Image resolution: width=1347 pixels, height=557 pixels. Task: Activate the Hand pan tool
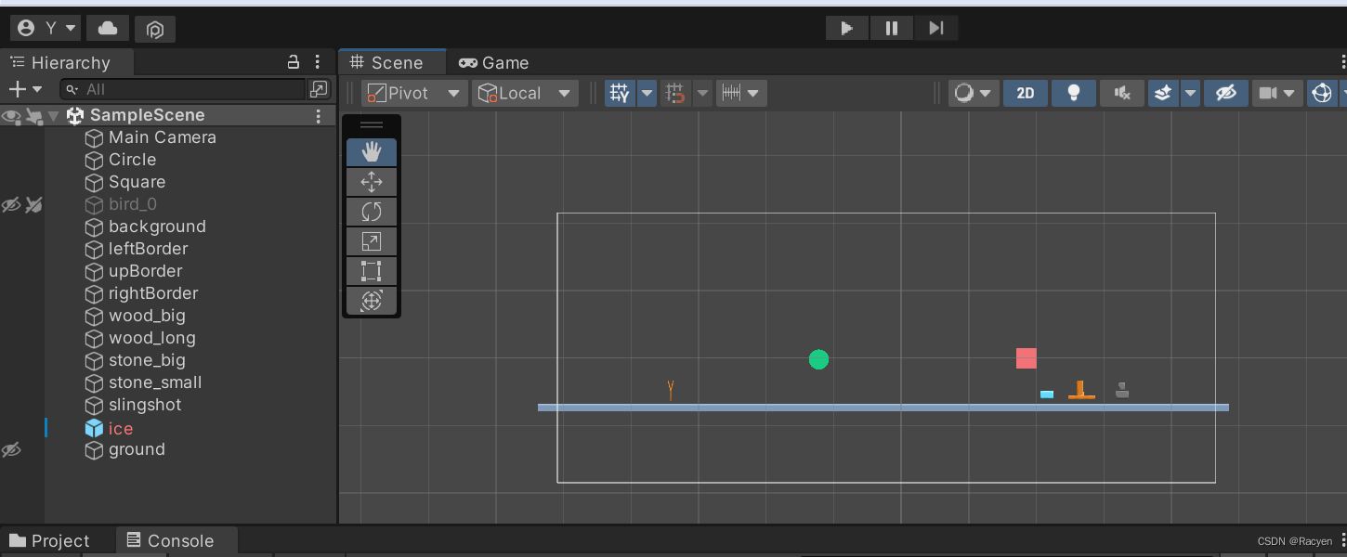pos(371,151)
